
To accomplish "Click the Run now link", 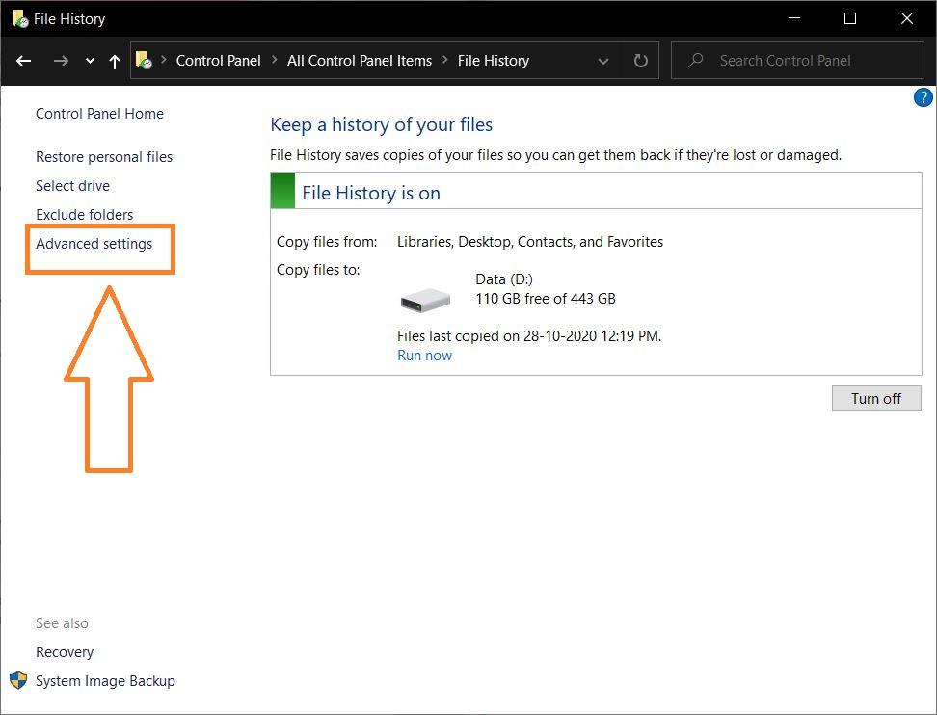I will [424, 356].
